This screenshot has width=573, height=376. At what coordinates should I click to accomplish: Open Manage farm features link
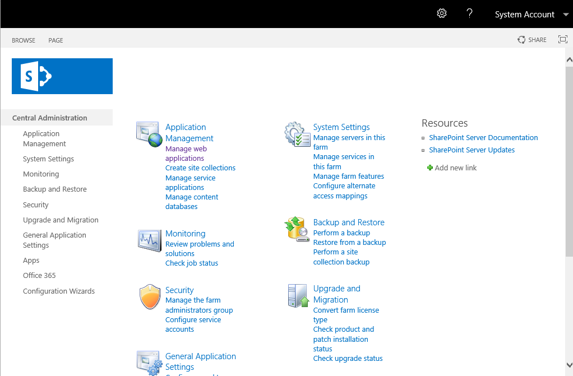[349, 176]
